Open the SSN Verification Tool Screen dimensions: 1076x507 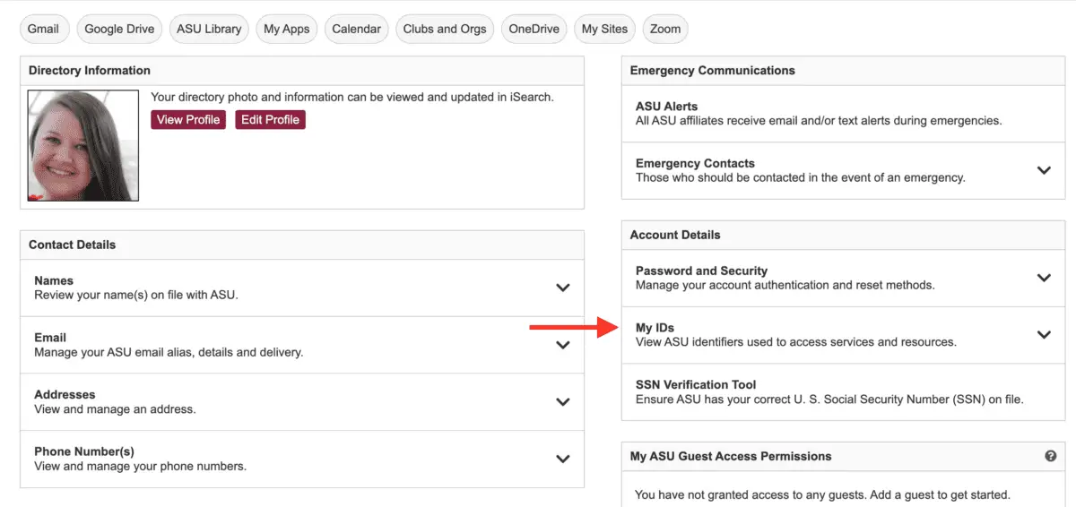coord(696,384)
